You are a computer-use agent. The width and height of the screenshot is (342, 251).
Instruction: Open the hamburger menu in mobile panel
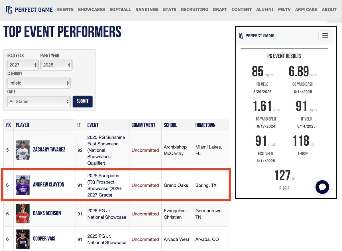click(325, 36)
